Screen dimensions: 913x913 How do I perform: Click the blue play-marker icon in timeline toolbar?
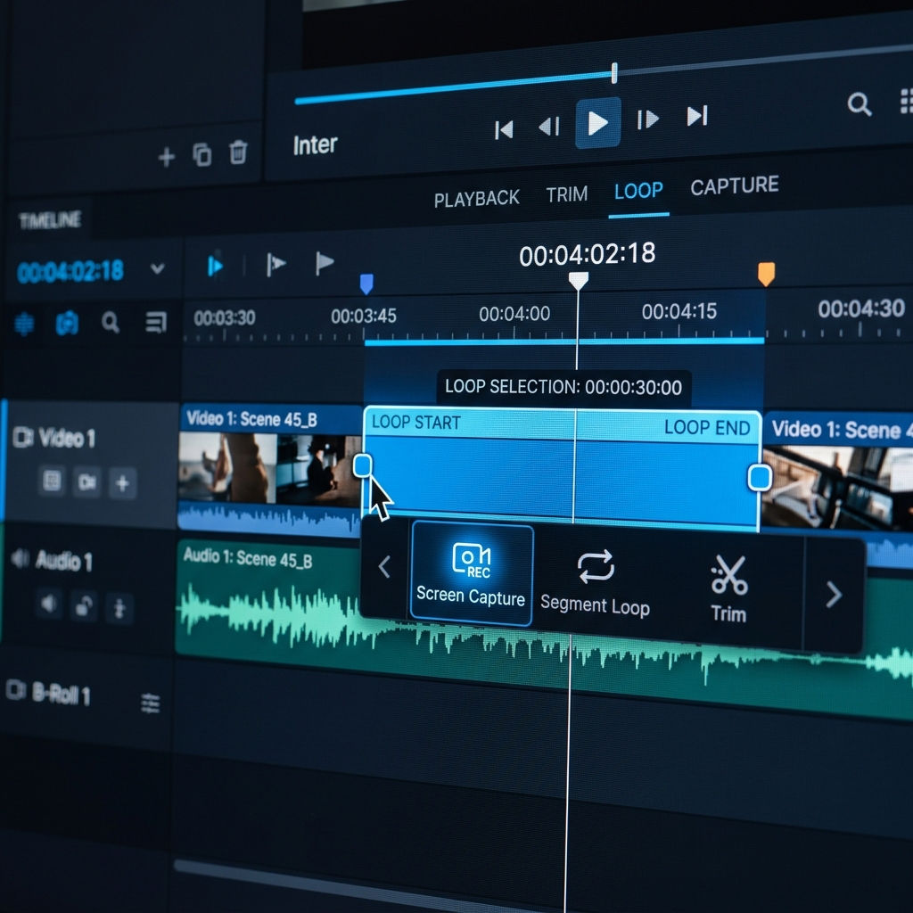[215, 266]
